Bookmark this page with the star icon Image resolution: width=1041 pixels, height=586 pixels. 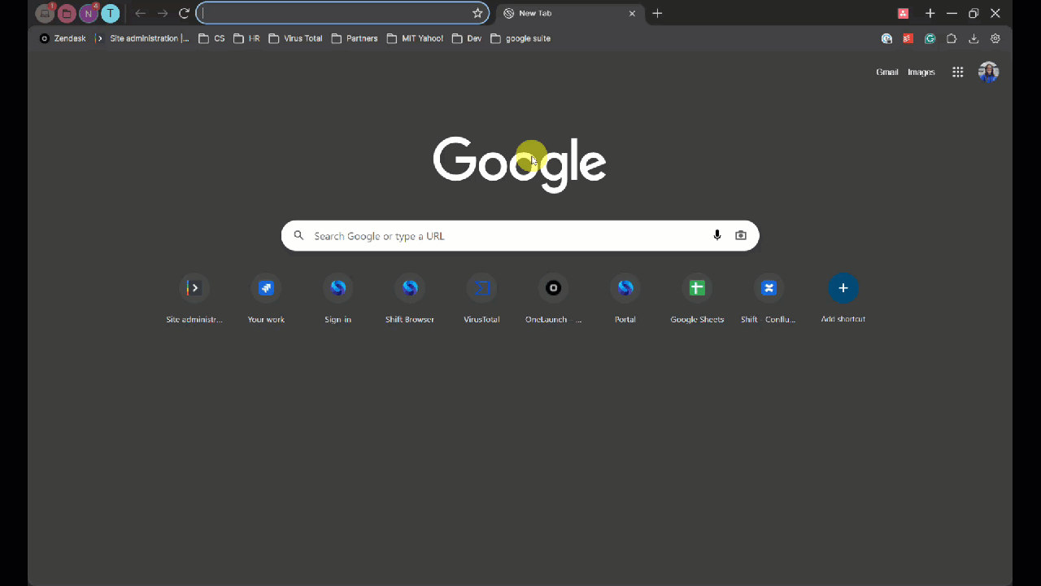coord(477,13)
